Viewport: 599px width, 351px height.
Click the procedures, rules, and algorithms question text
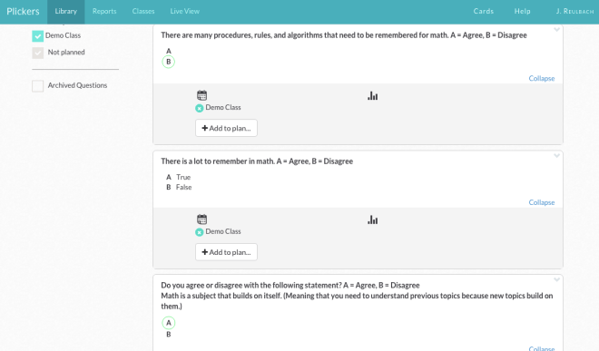coord(344,35)
